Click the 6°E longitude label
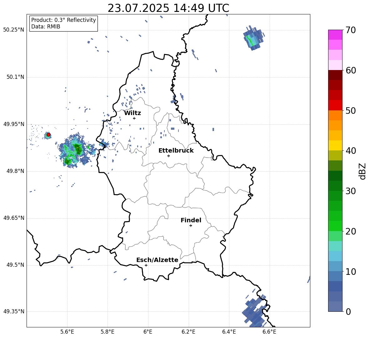This screenshot has width=370, height=338. pos(148,332)
